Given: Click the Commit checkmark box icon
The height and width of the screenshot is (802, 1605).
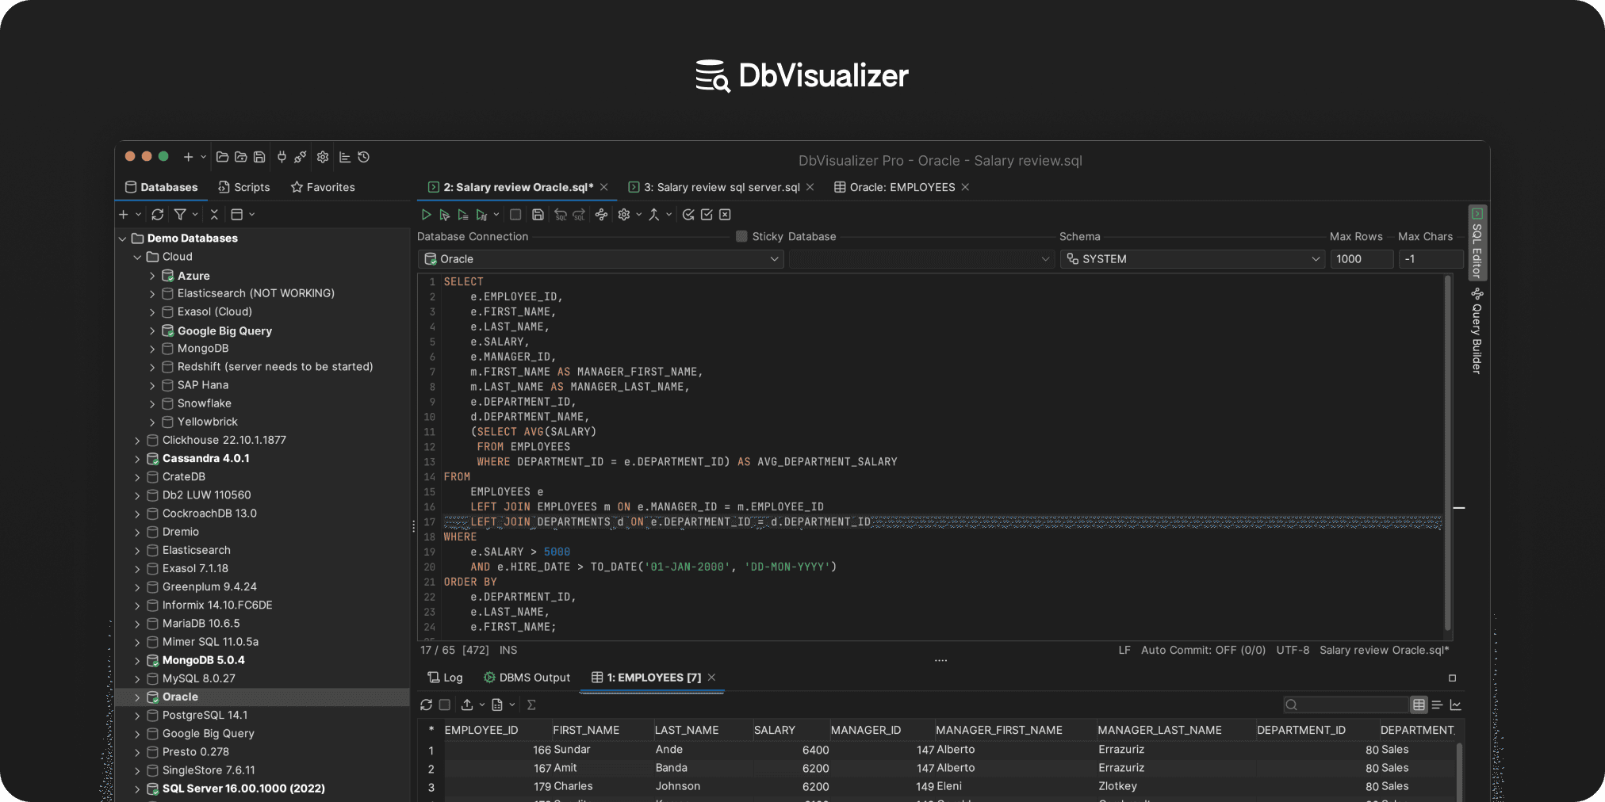Looking at the screenshot, I should pyautogui.click(x=707, y=215).
